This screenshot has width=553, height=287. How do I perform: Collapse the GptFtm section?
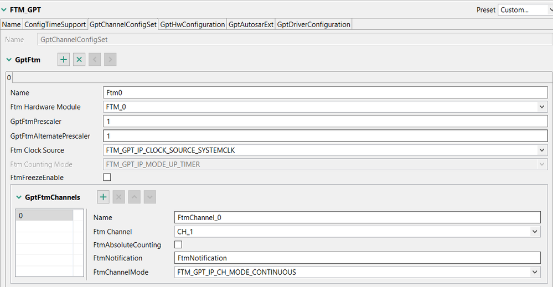coord(9,60)
